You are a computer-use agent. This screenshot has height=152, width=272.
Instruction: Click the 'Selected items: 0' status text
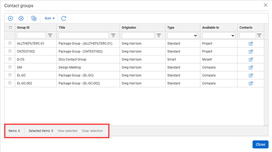tap(41, 131)
